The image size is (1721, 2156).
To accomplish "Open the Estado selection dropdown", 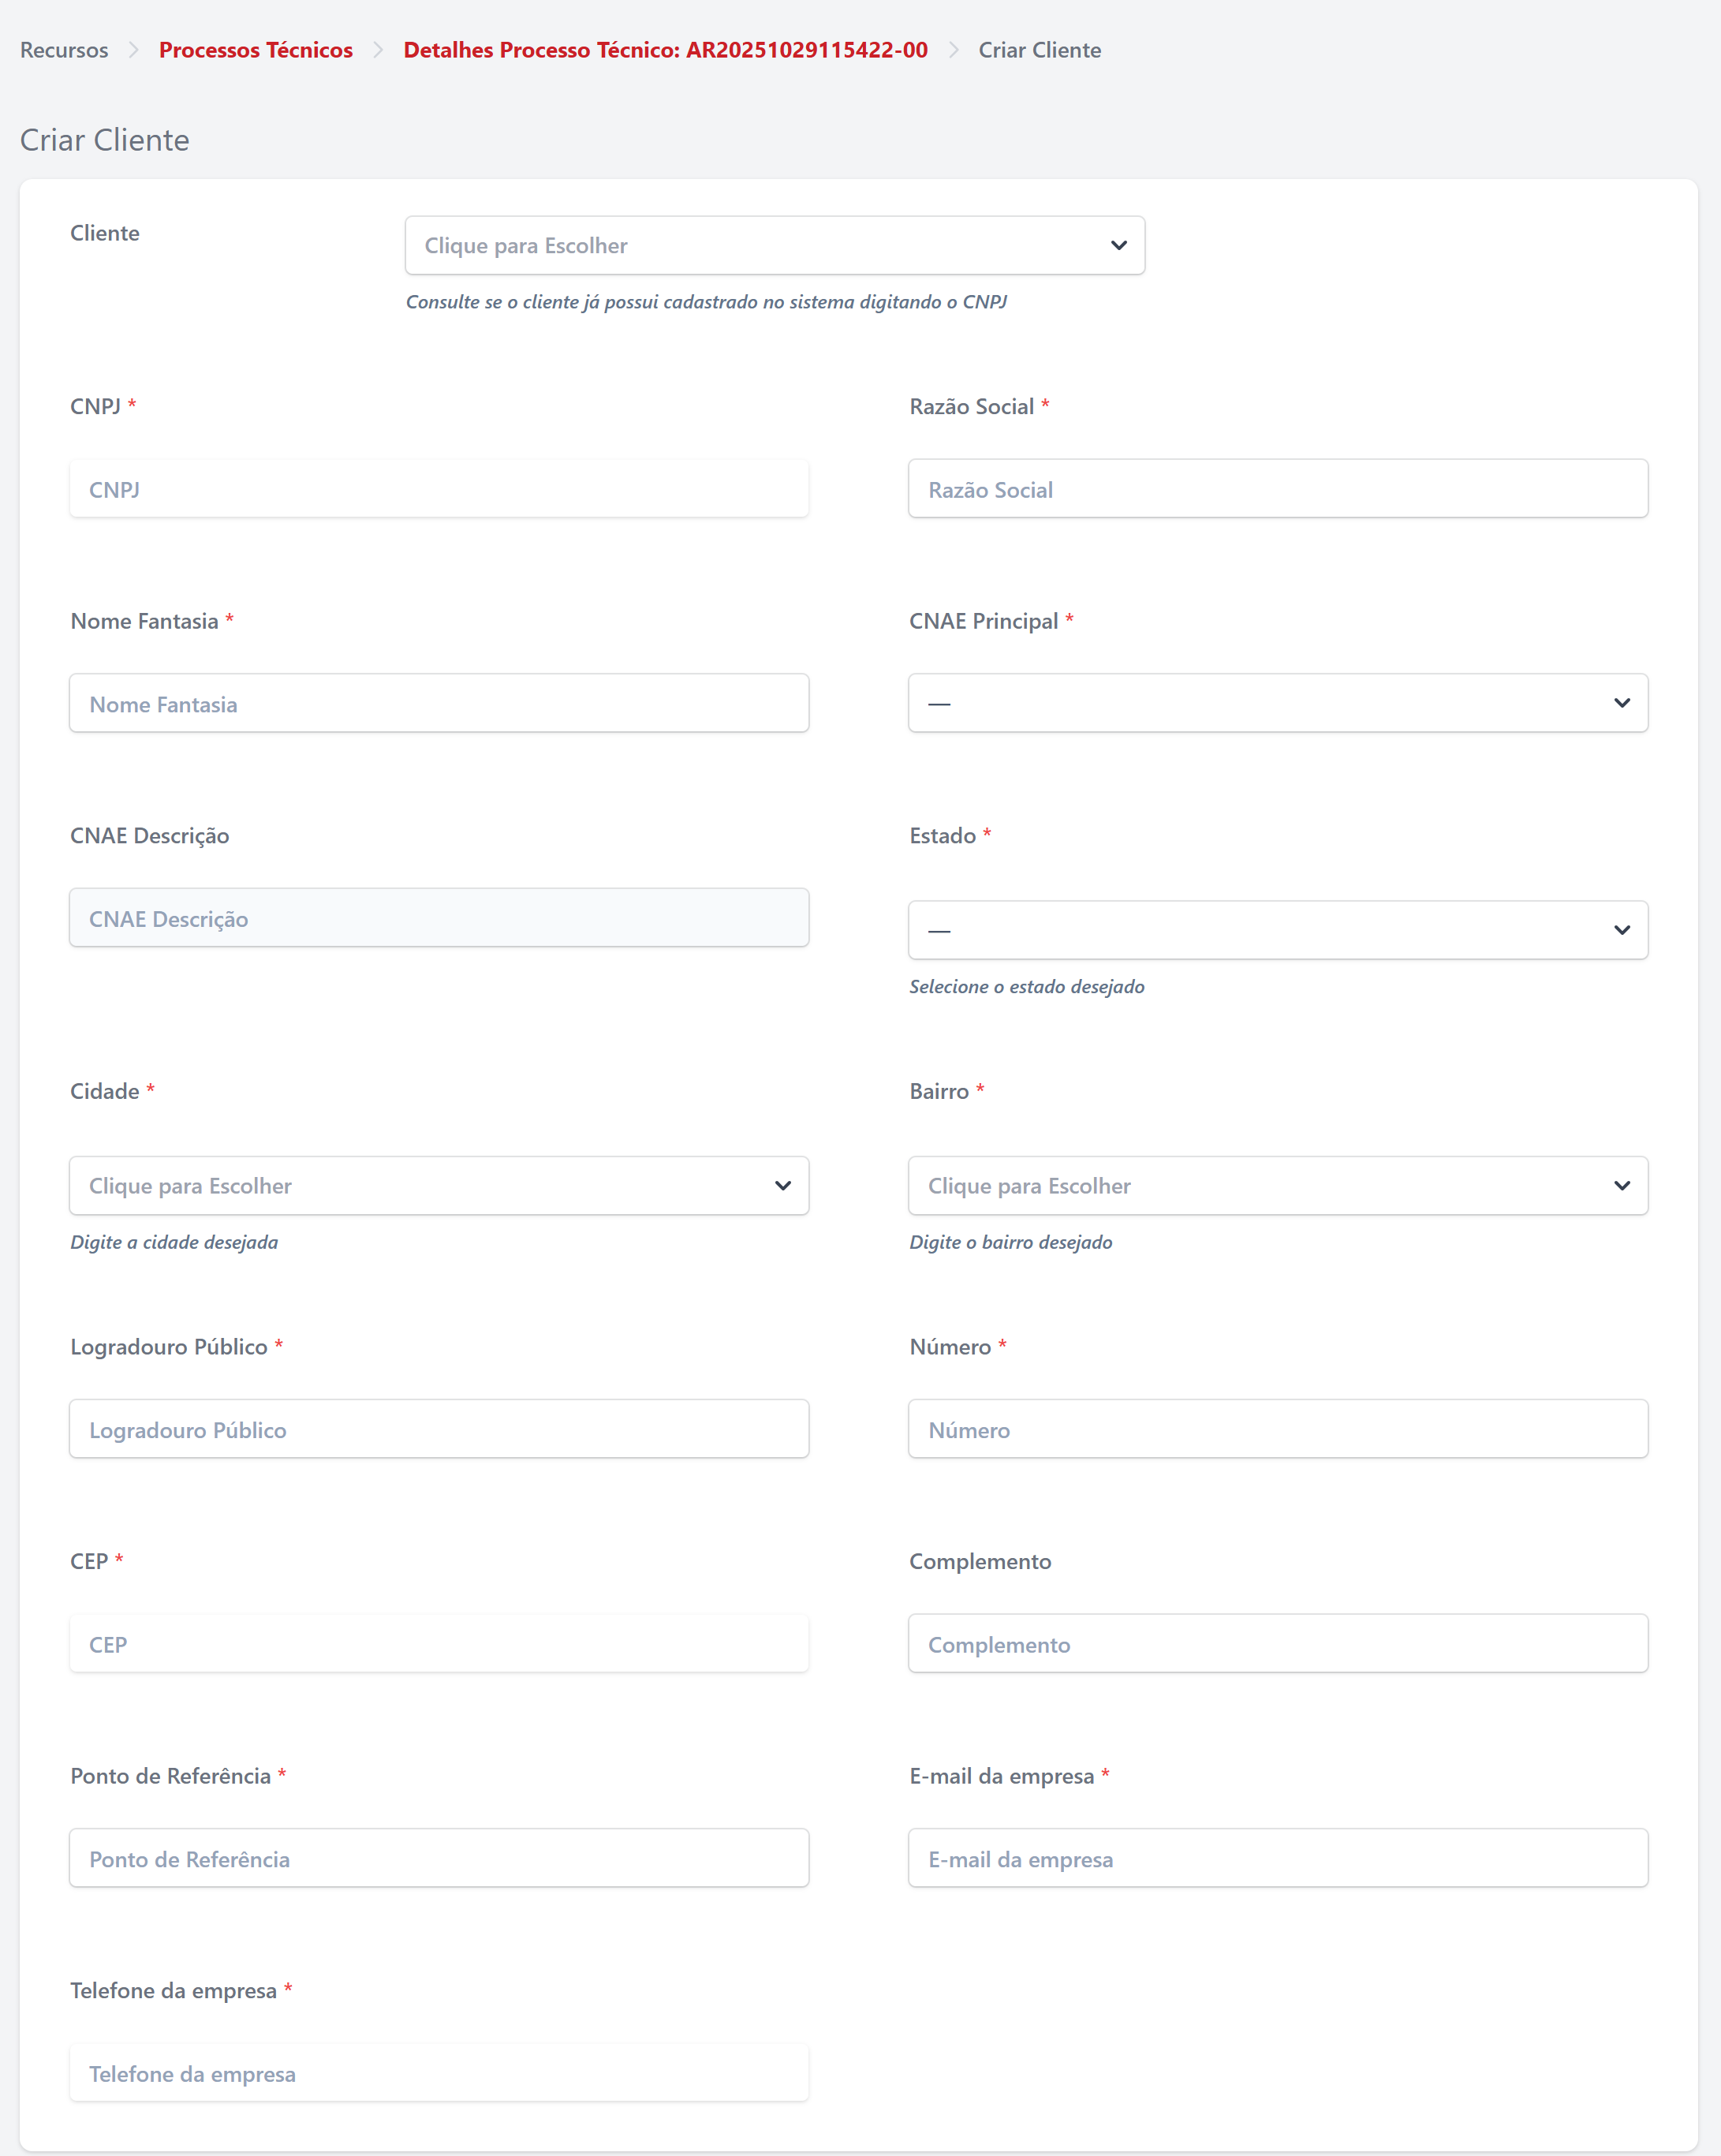I will point(1277,930).
